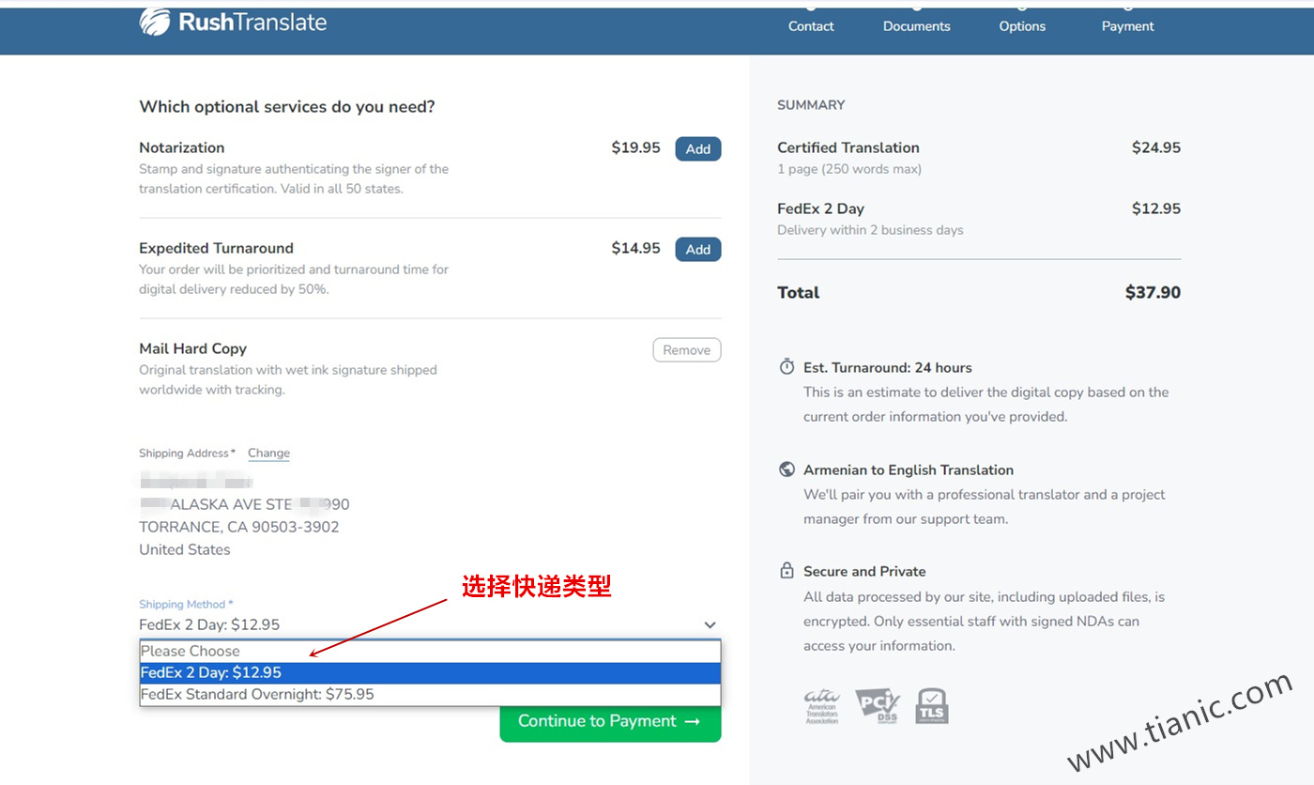The width and height of the screenshot is (1314, 785).
Task: Choose FedEx Standard Overnight: $75.95
Action: tap(430, 694)
